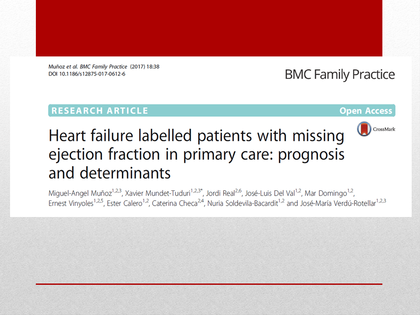The width and height of the screenshot is (420, 315).
Task: Click author name José-Luis Del Val
Action: tap(270, 193)
